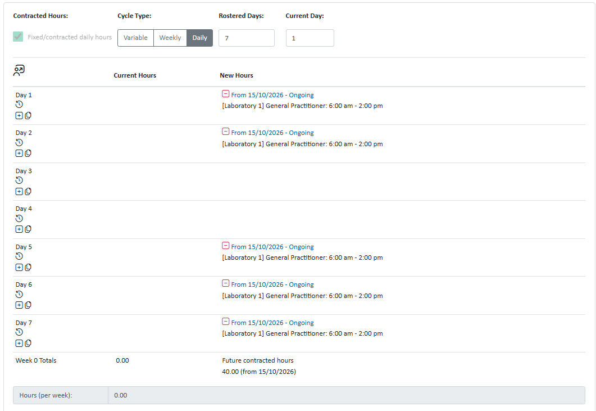Click the history icon under Day 1
The width and height of the screenshot is (596, 411).
coord(19,105)
